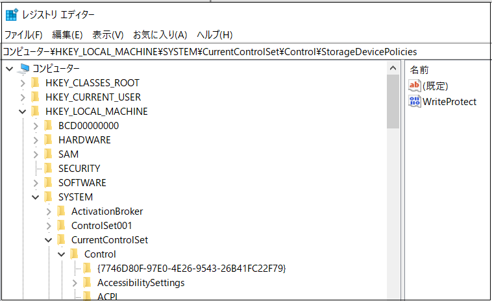Click the tree scrollbar up arrow
492x301 pixels.
[x=393, y=68]
